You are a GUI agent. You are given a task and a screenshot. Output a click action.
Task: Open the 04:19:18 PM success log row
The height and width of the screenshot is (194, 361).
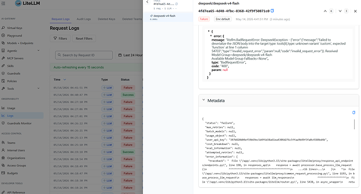point(96,152)
